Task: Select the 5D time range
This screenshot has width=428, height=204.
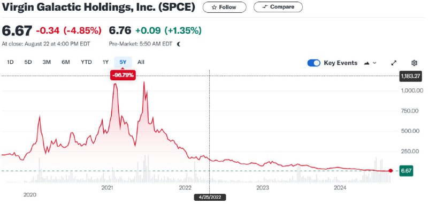Action: [28, 62]
